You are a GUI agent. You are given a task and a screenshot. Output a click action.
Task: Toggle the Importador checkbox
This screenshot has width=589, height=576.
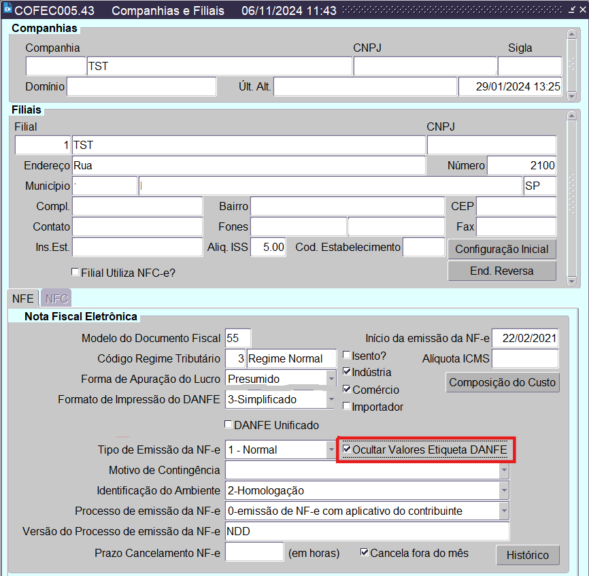point(347,407)
